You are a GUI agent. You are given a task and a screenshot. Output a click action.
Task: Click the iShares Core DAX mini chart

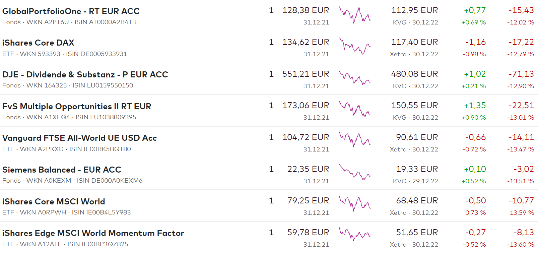click(x=355, y=47)
